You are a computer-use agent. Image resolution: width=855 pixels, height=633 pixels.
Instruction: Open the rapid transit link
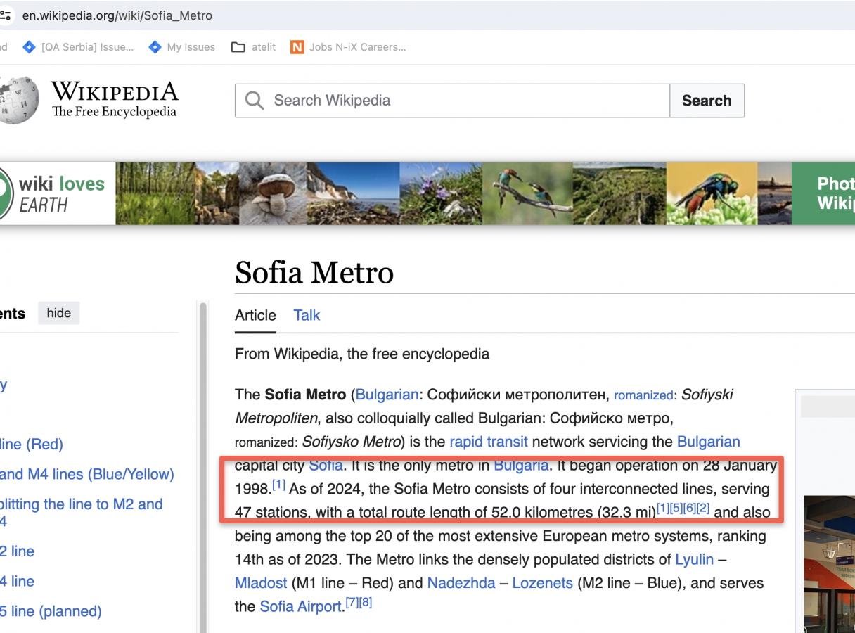pyautogui.click(x=489, y=442)
